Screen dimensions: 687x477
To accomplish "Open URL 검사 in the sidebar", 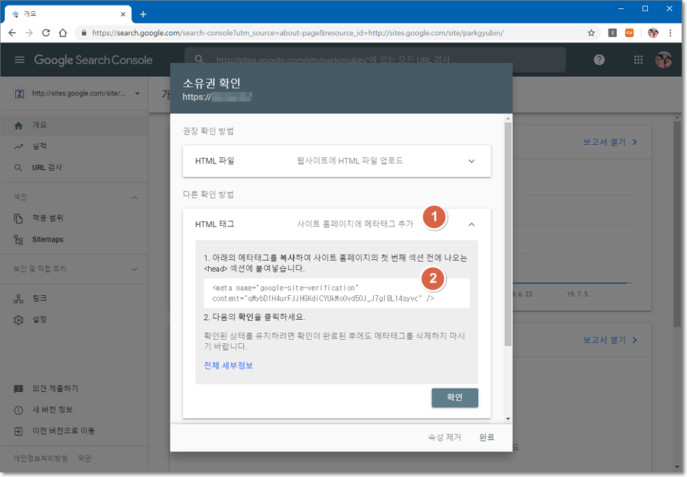I will click(74, 167).
